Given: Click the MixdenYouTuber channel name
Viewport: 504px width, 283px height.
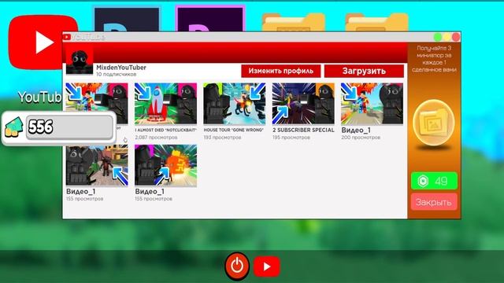Looking at the screenshot, I should pos(121,68).
